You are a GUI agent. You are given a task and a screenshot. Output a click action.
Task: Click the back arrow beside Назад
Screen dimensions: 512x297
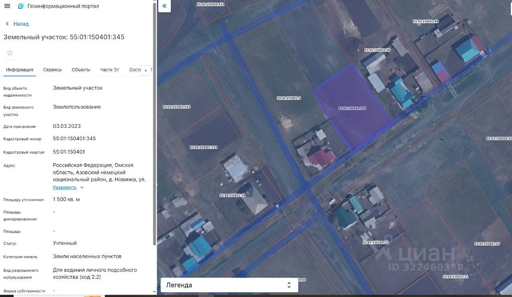pos(7,24)
